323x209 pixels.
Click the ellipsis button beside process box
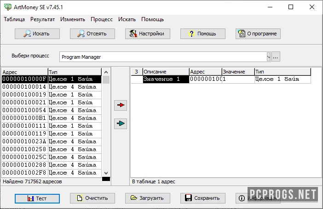[276, 57]
